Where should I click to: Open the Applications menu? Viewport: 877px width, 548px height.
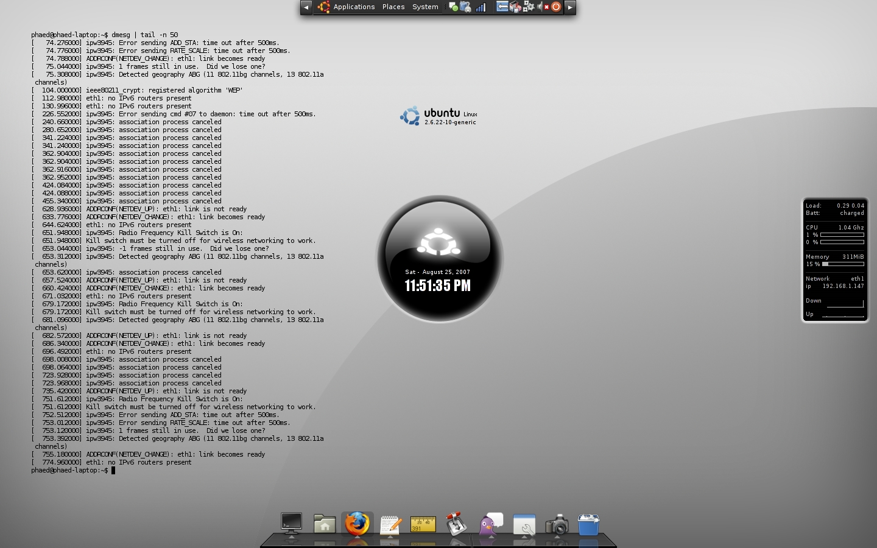coord(353,7)
